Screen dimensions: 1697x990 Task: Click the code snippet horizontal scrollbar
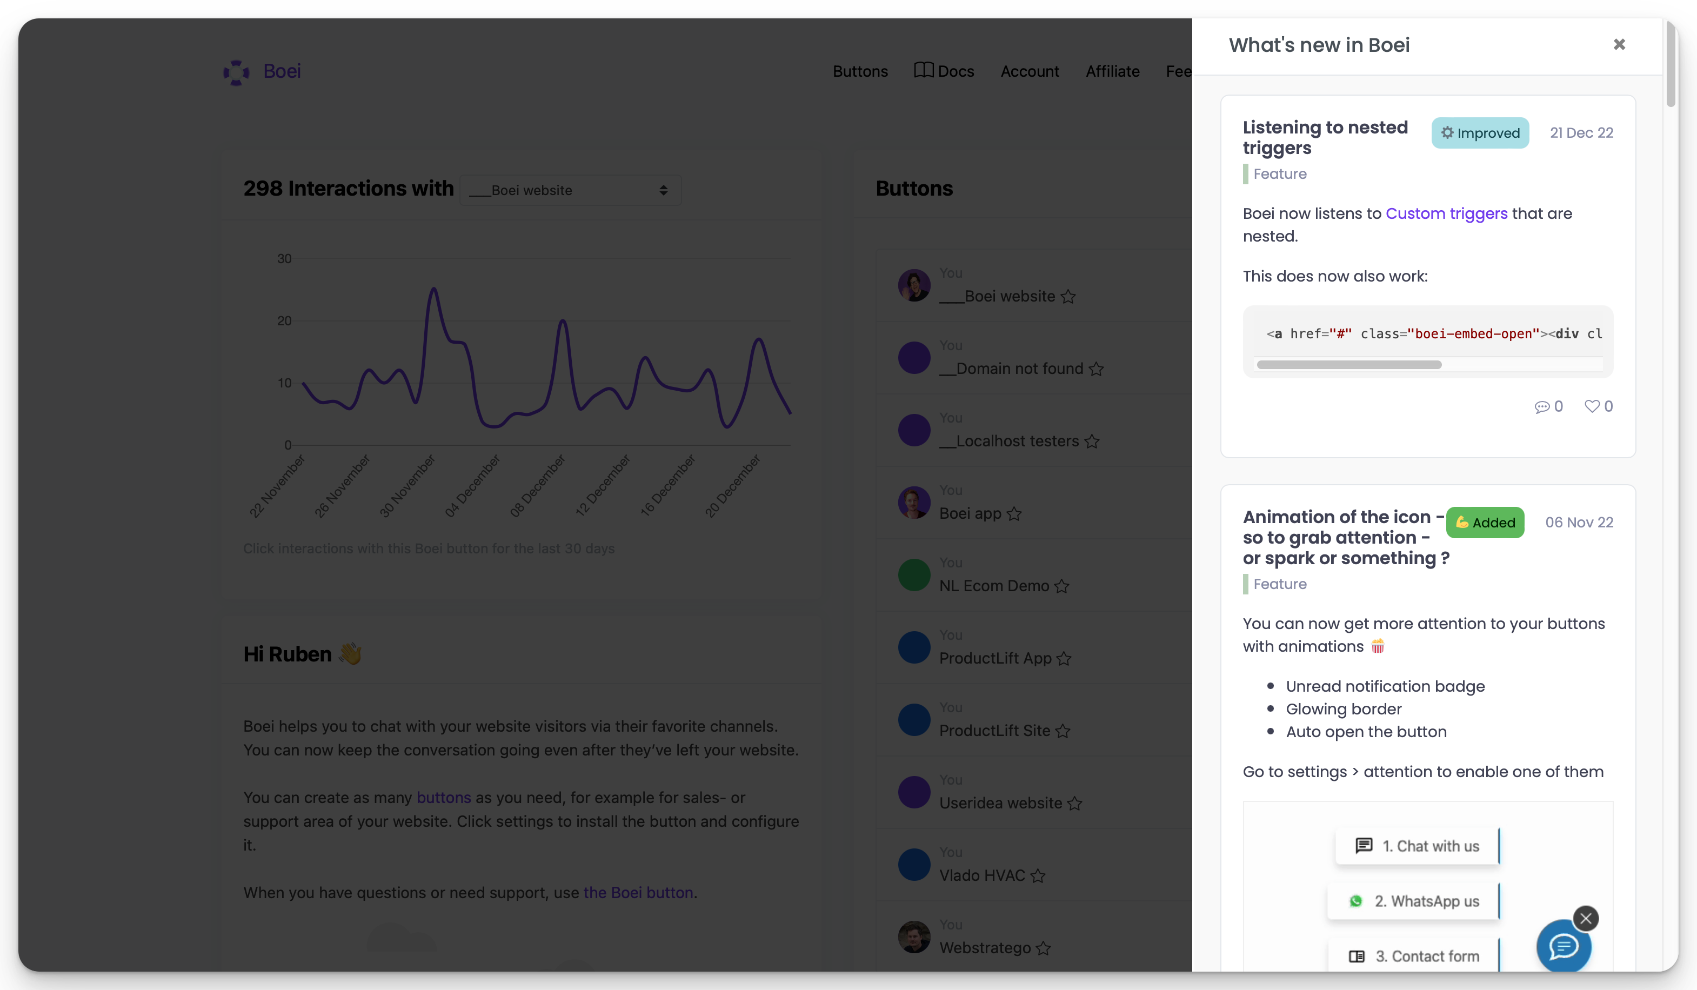click(1349, 364)
